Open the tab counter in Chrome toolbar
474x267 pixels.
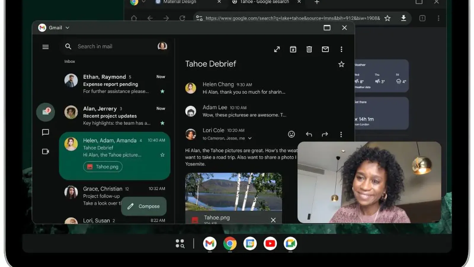[x=422, y=18]
